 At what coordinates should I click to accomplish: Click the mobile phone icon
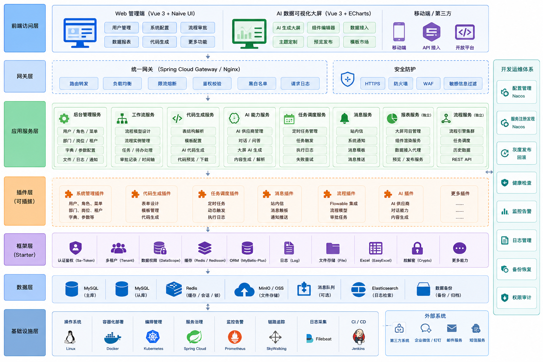click(399, 32)
